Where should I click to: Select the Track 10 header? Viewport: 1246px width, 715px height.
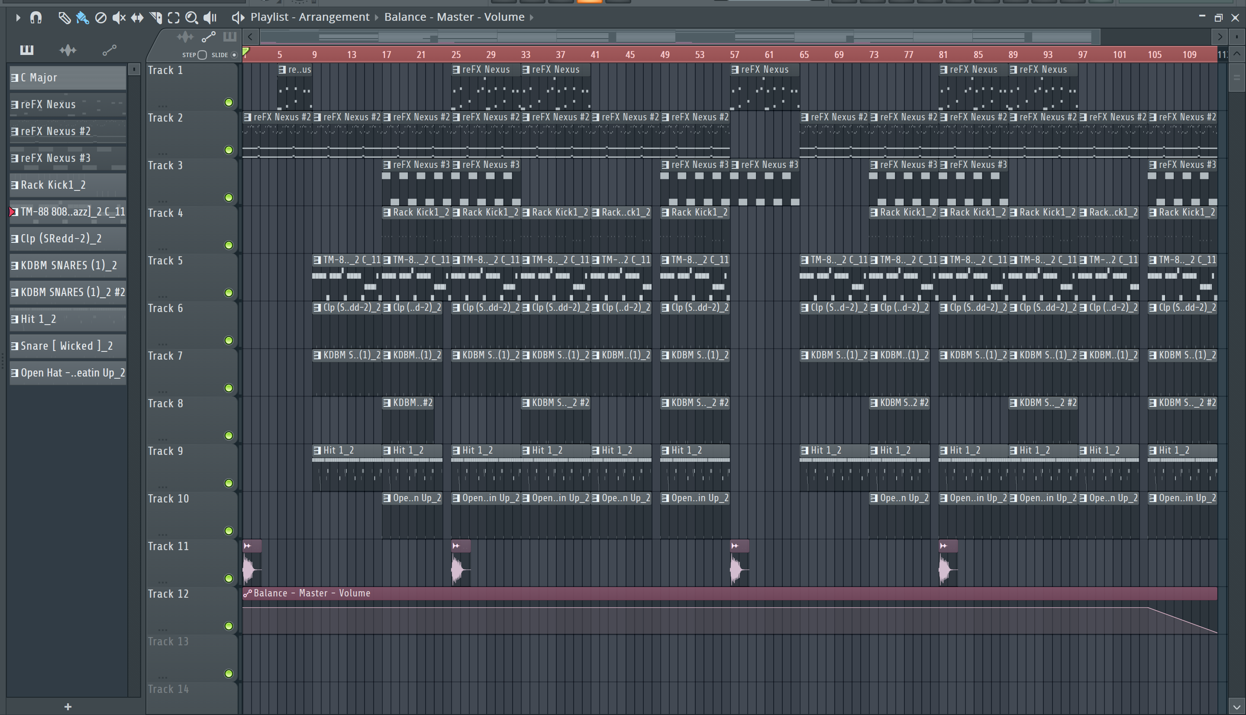pyautogui.click(x=191, y=515)
